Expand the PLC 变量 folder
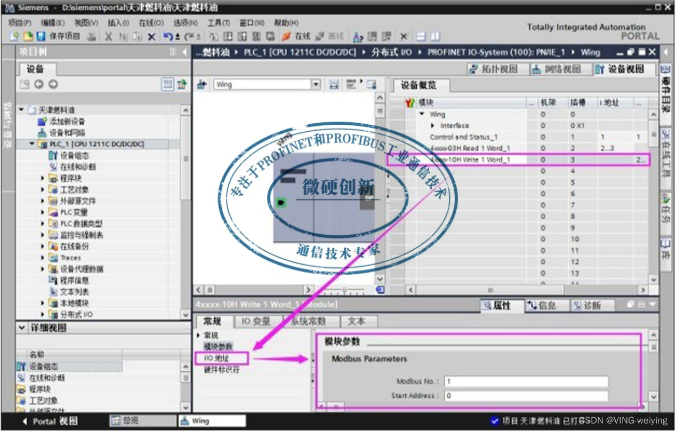Image resolution: width=676 pixels, height=431 pixels. (43, 212)
